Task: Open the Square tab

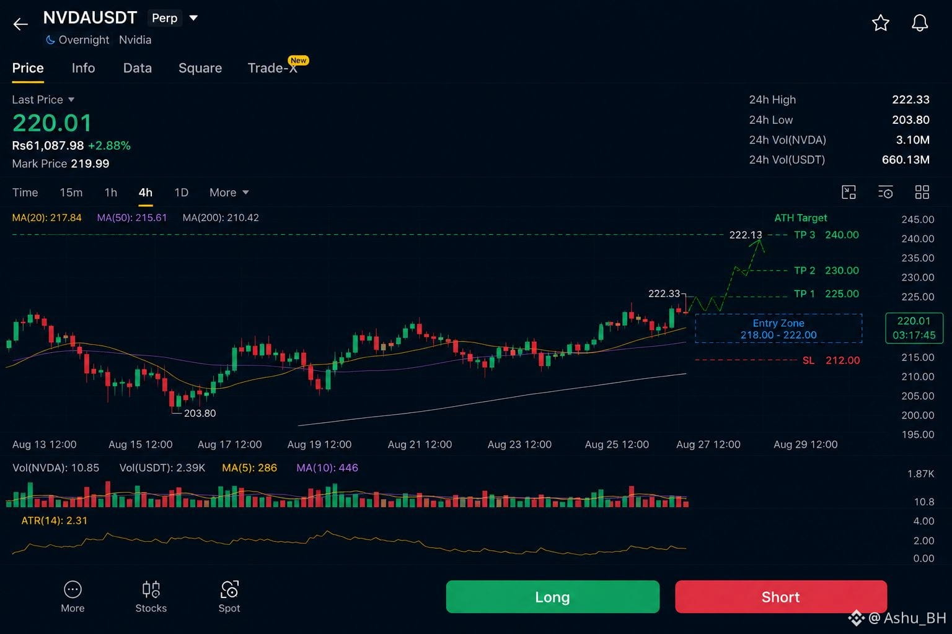Action: coord(200,68)
